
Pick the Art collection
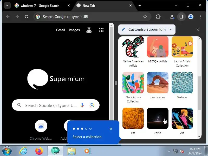pyautogui.click(x=182, y=121)
